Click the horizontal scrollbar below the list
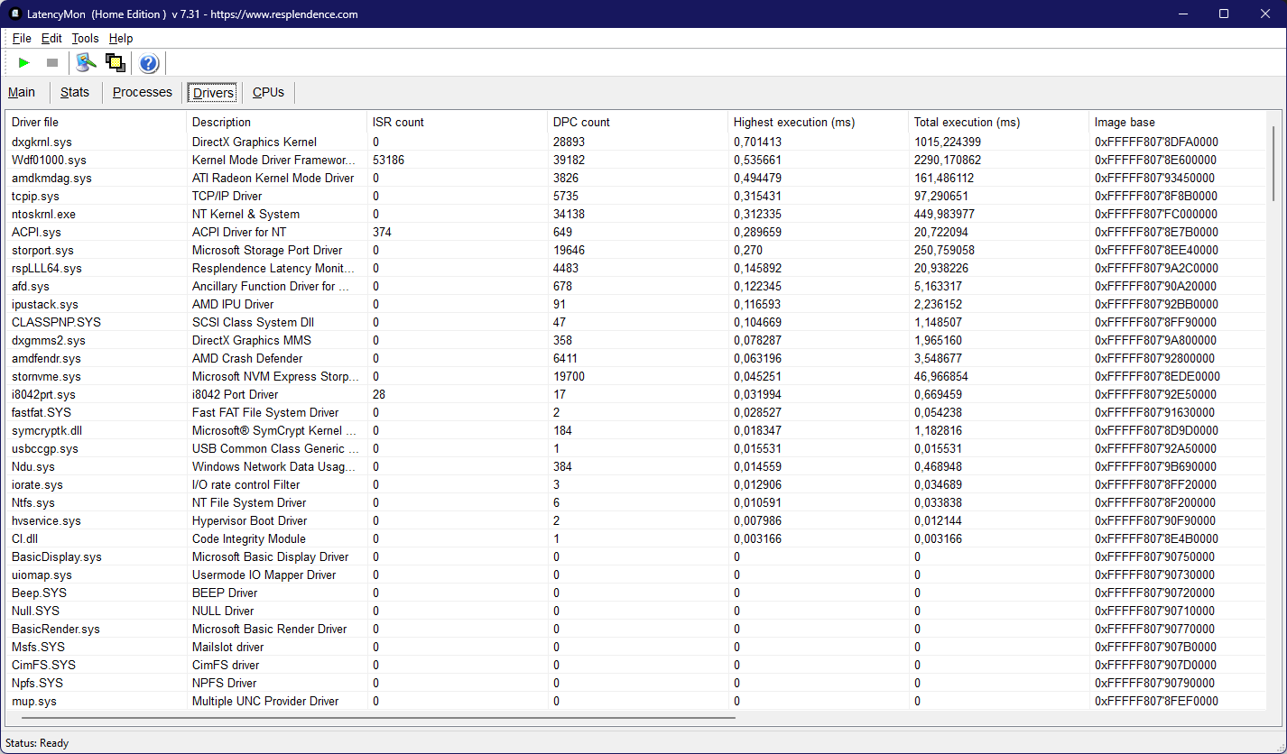 370,718
